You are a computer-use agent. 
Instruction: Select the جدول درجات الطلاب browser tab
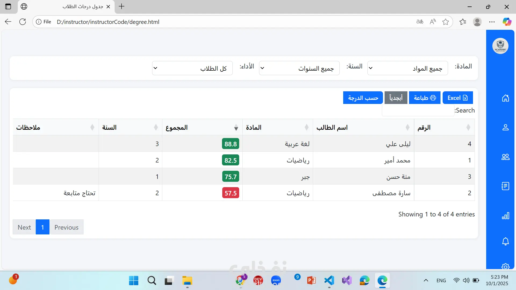81,6
